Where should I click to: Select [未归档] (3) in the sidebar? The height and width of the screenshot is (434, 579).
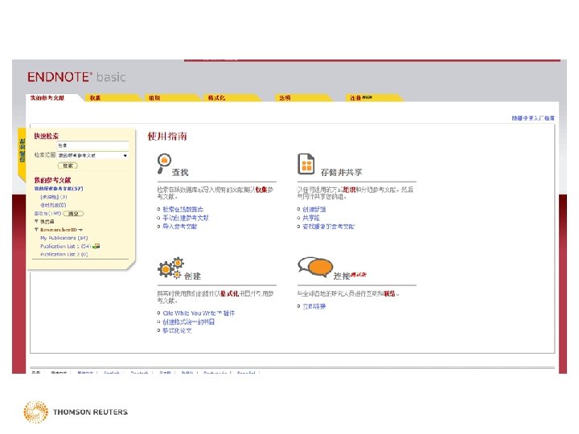click(54, 197)
